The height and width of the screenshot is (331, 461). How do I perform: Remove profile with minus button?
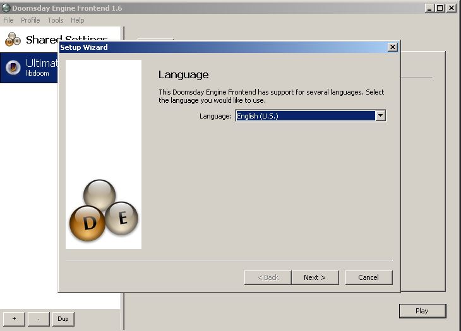[x=39, y=319]
